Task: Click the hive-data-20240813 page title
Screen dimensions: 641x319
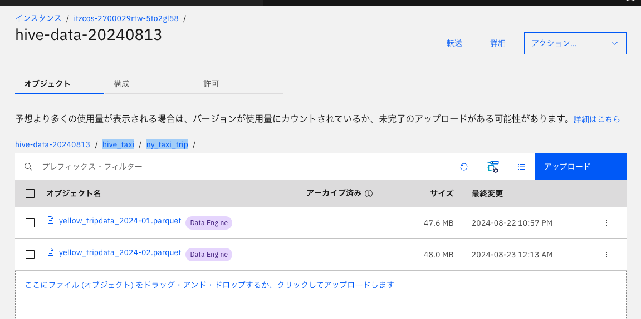Action: (x=89, y=34)
